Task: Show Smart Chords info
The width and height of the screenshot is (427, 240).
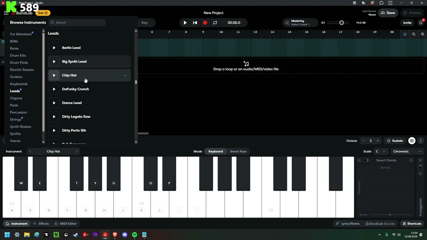Action: 411,160
